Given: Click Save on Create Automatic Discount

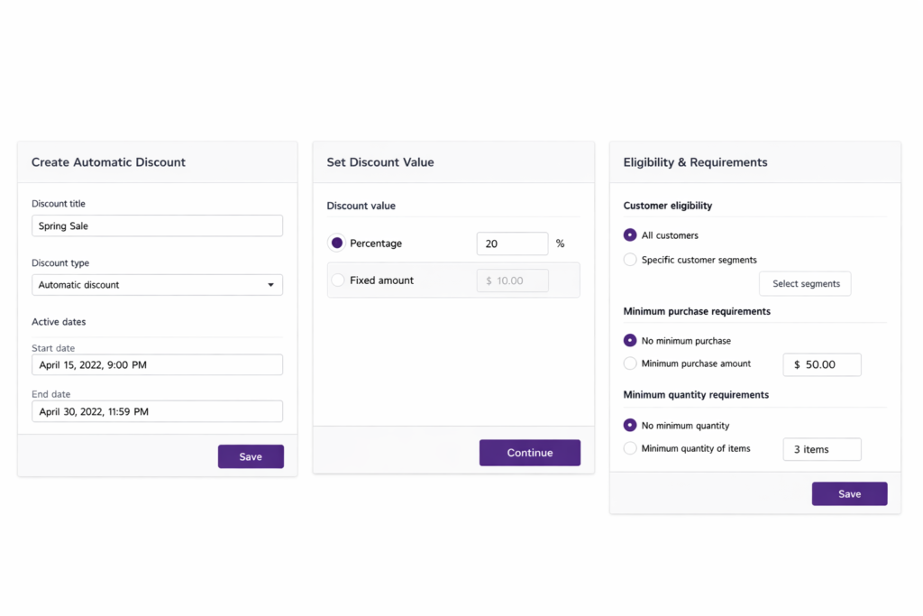Looking at the screenshot, I should click(x=251, y=456).
